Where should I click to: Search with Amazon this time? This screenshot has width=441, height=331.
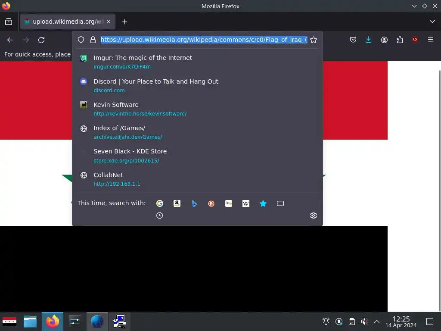pos(177,203)
